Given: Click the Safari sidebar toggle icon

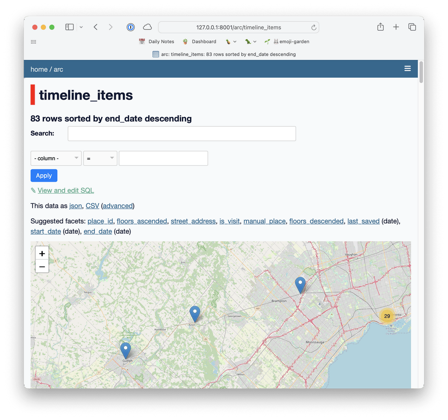Looking at the screenshot, I should point(69,27).
